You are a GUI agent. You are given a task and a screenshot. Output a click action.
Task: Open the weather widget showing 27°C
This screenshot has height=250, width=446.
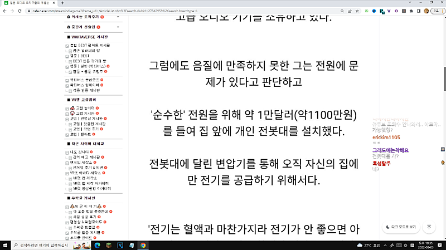click(369, 245)
